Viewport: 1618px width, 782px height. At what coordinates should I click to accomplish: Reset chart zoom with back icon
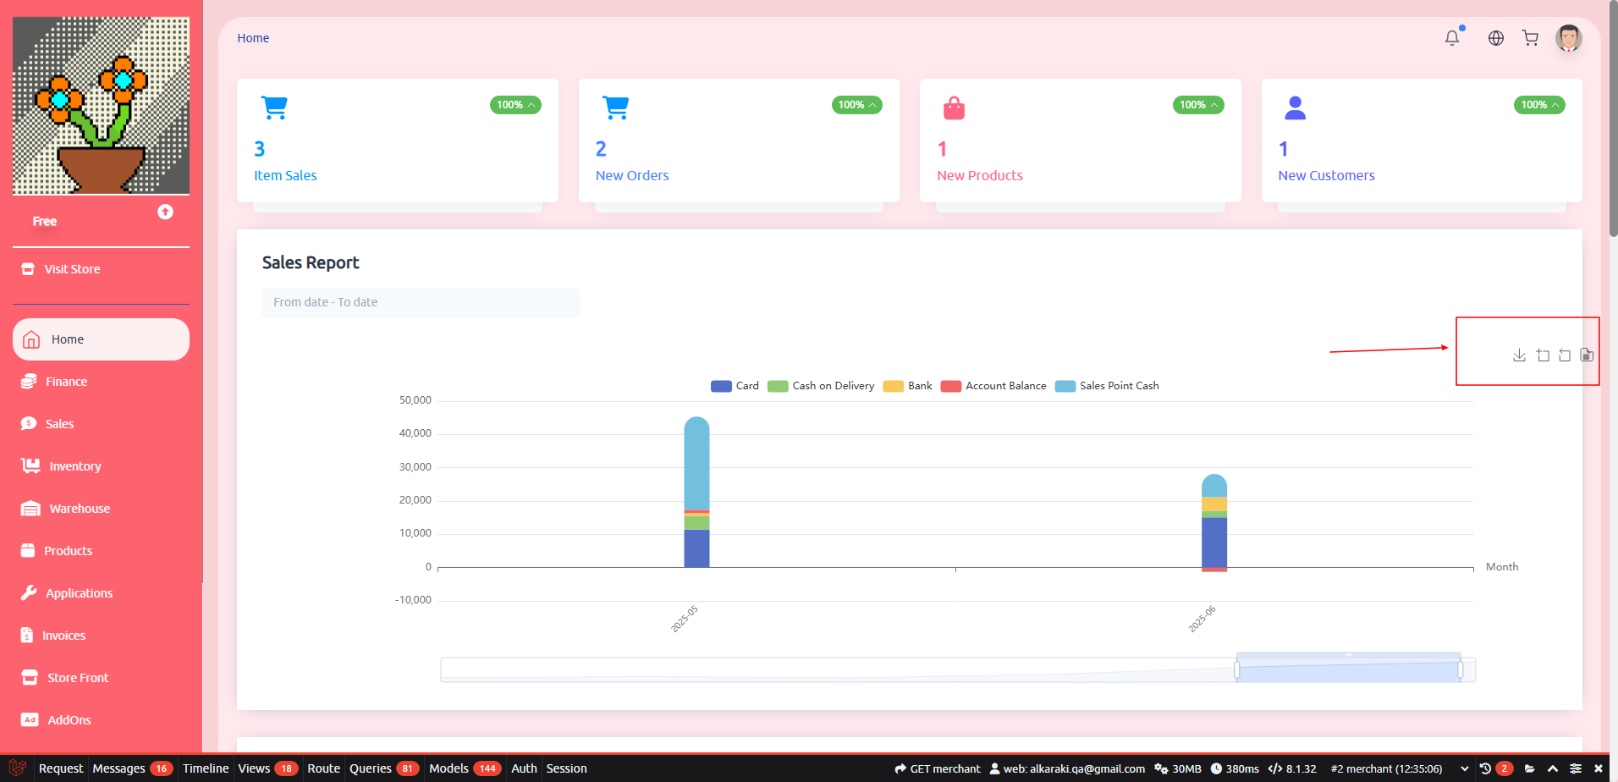[1565, 355]
